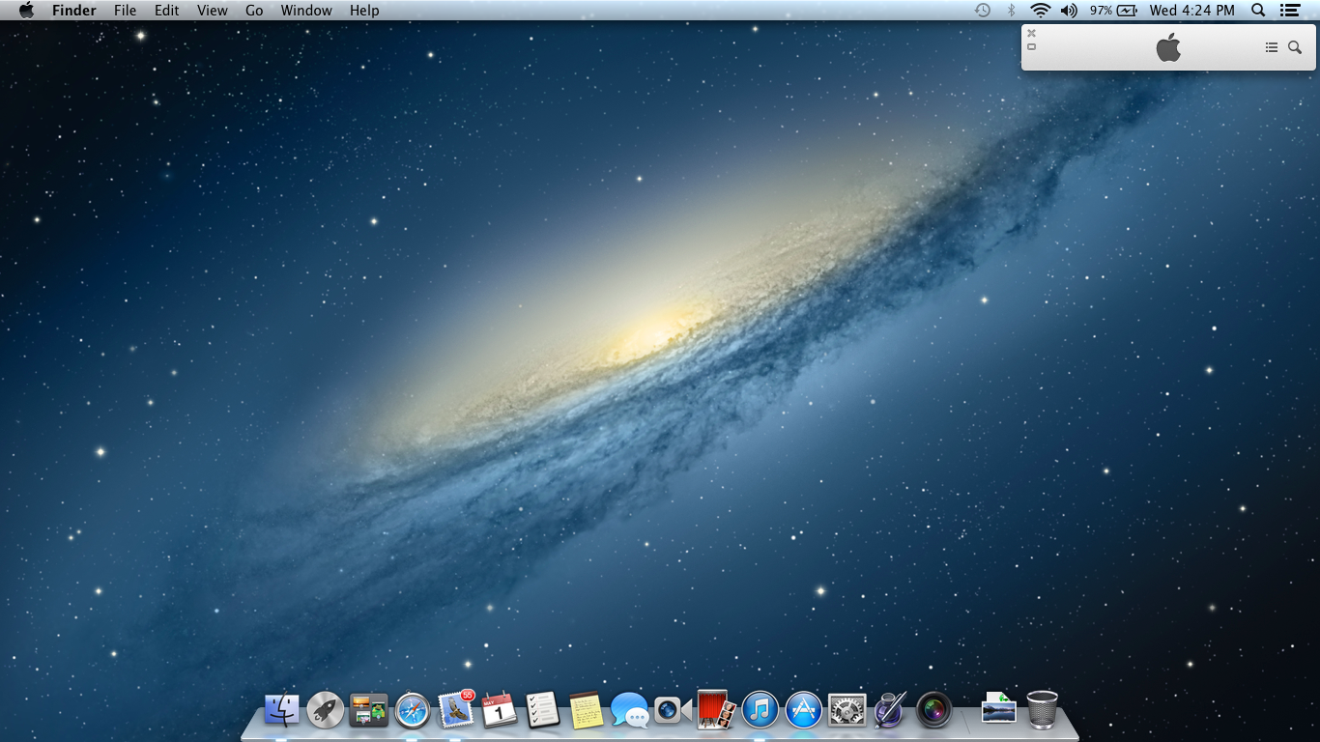Open Messages chat bubbles in Dock
Screen dimensions: 1320x742
point(630,711)
